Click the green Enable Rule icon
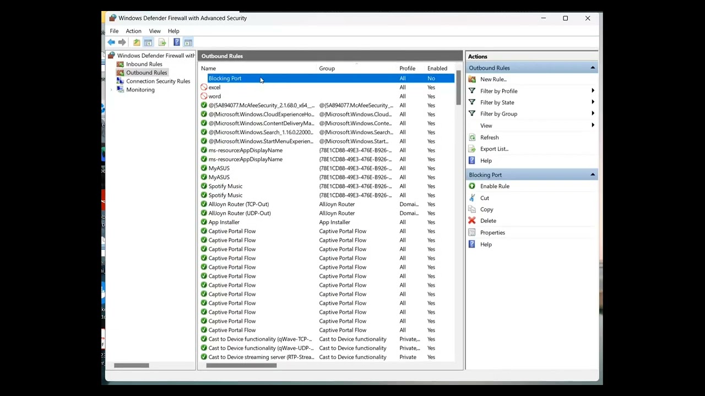 click(x=472, y=186)
